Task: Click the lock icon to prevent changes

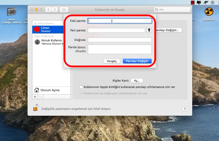Action: (36, 108)
